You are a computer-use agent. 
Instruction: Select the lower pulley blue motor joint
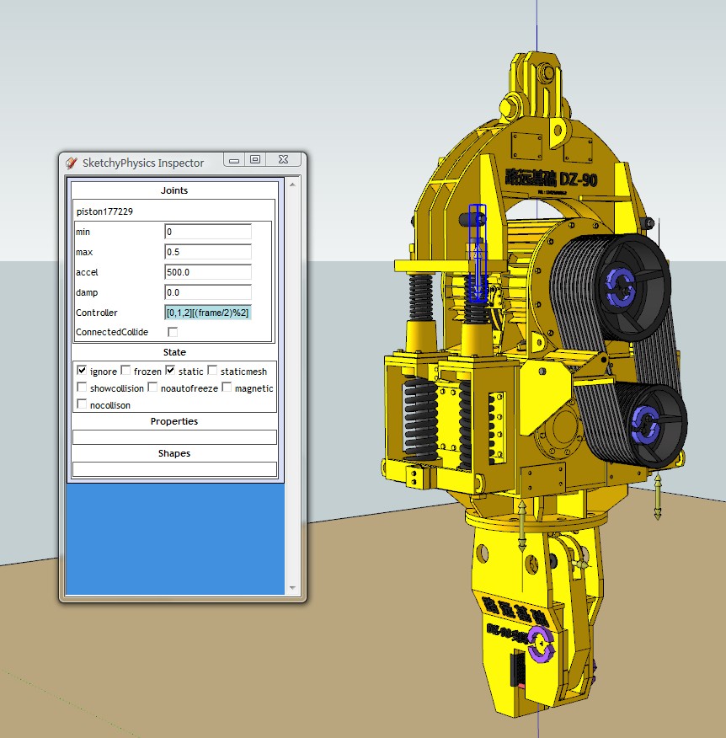(645, 424)
